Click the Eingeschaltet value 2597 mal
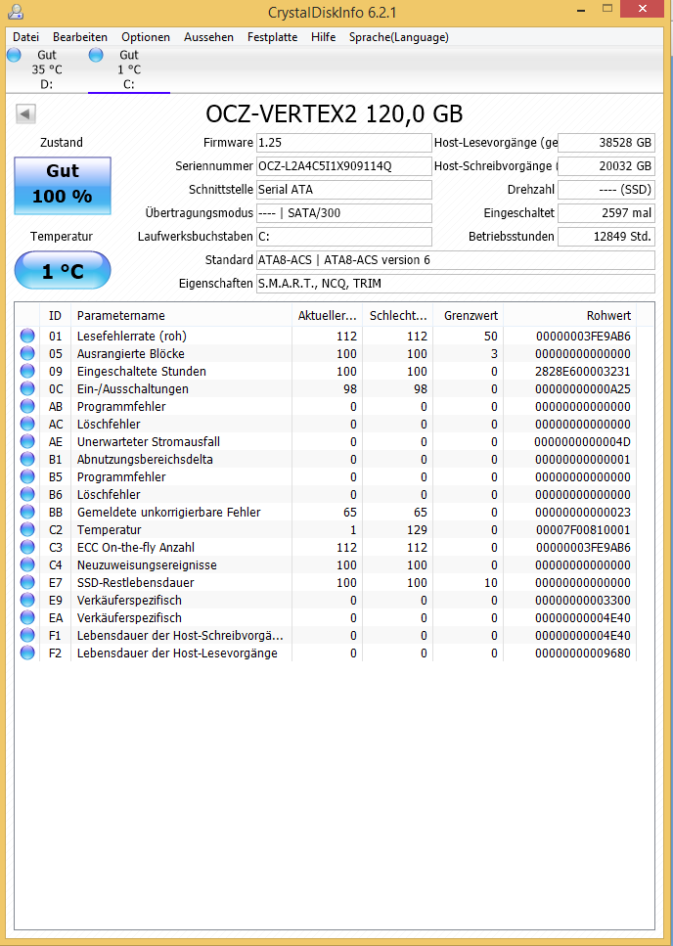Screen dimensions: 673x946 pos(606,213)
